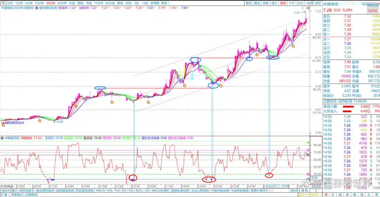
Task: Click the 标记 mark tool
Action: [300, 3]
